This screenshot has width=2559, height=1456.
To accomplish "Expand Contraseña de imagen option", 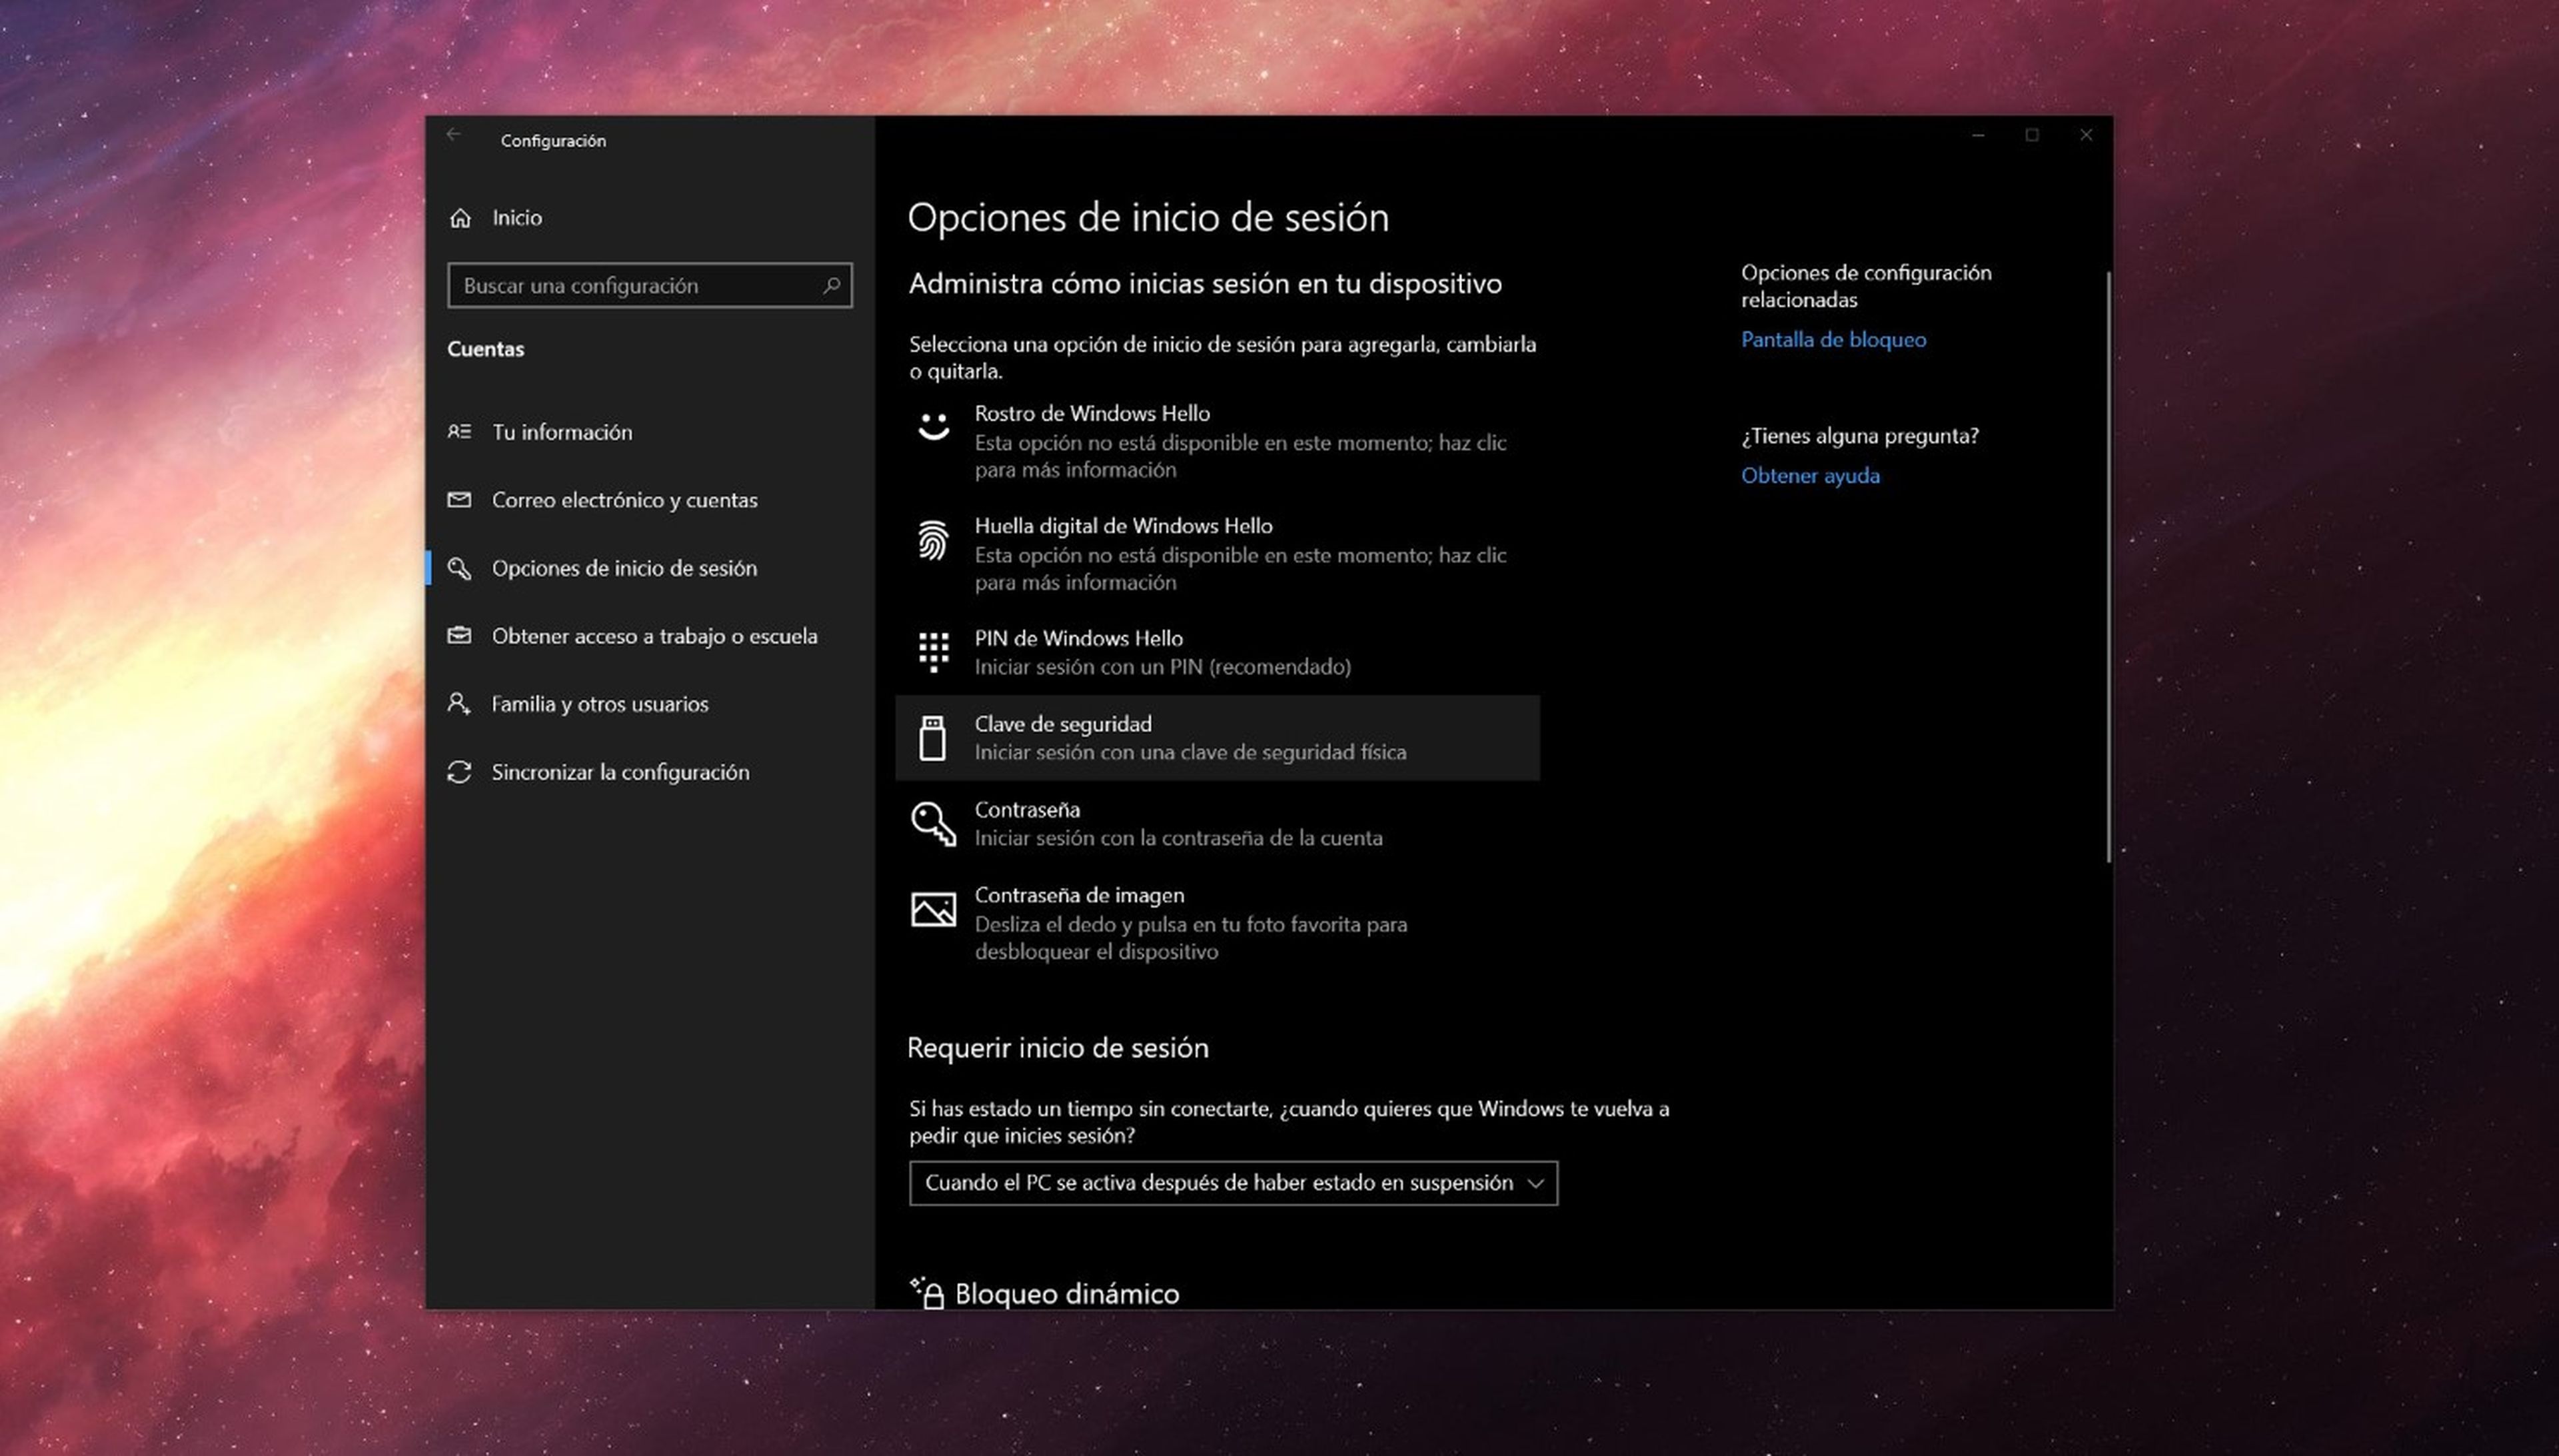I will [1218, 923].
